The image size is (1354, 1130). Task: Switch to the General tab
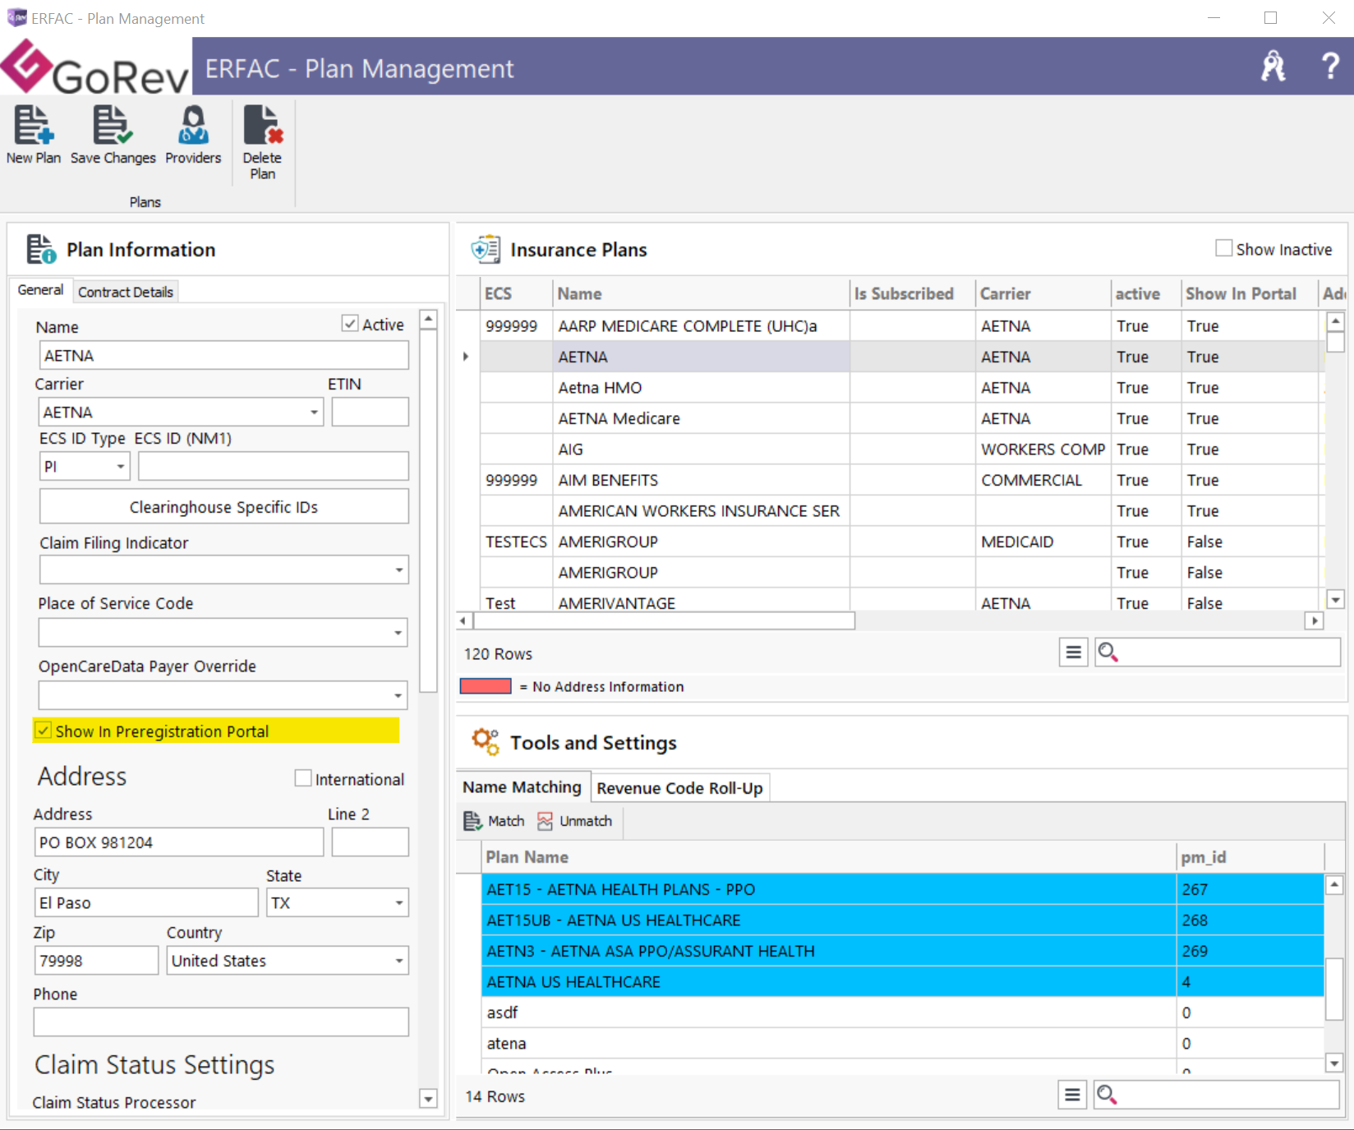40,290
